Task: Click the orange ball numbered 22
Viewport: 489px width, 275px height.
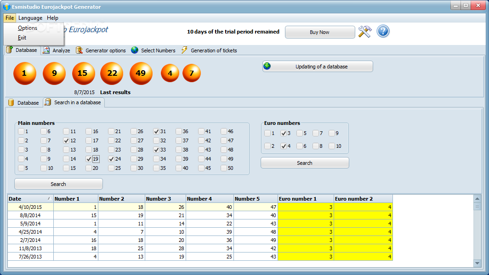Action: pos(112,73)
